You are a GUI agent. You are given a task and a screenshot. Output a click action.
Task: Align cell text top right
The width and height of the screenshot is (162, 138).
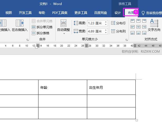click(144, 21)
